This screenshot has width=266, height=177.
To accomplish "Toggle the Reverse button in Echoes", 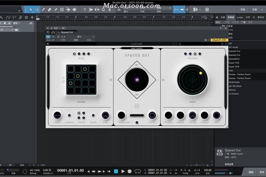I will tap(93, 115).
